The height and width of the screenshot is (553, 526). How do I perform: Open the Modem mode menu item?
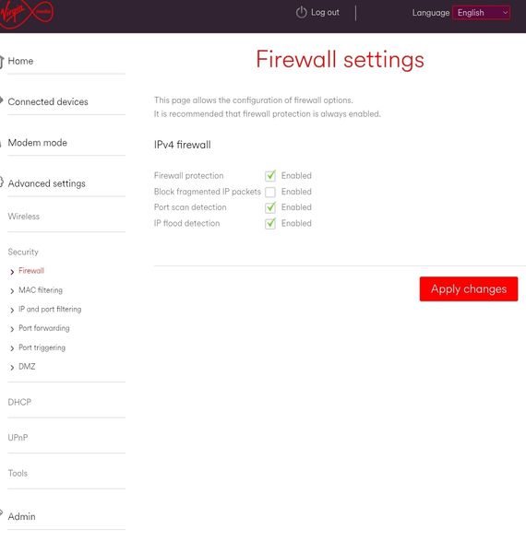(38, 143)
